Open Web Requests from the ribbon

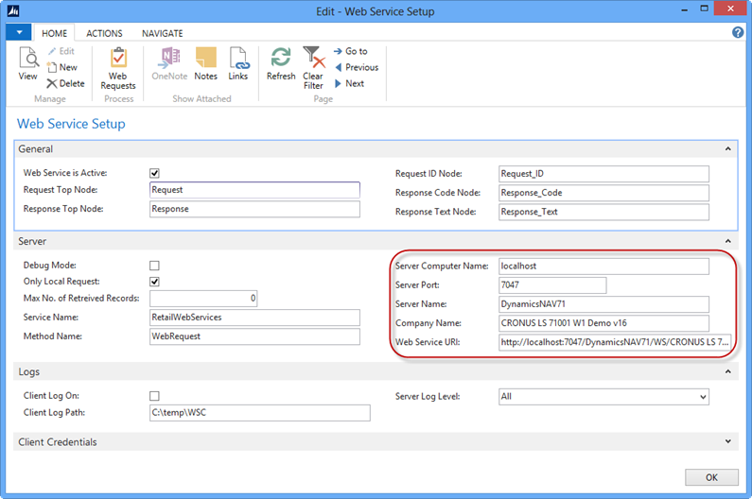point(118,68)
